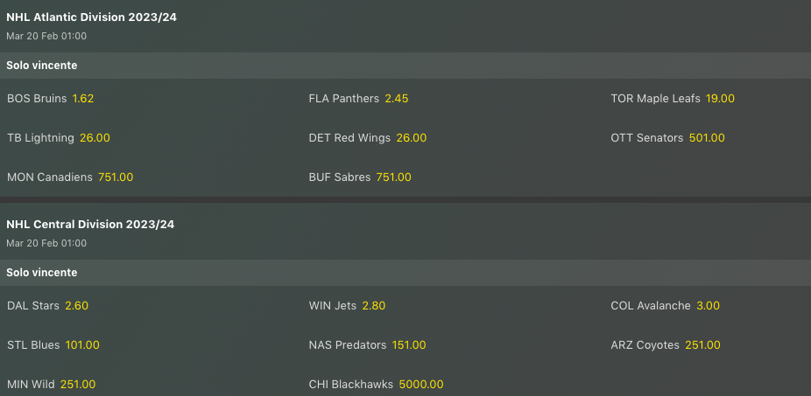Viewport: 811px width, 396px height.
Task: Pick COL Avalanche odds 3.00
Action: [x=708, y=306]
